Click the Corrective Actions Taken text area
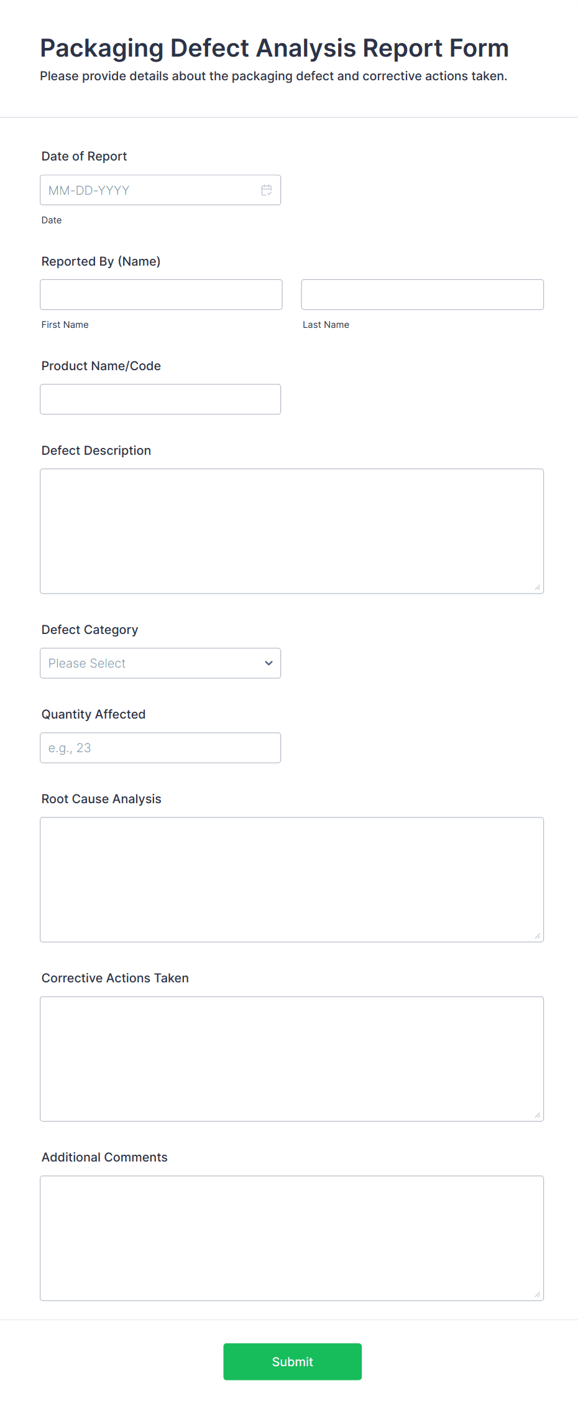Image resolution: width=578 pixels, height=1411 pixels. [291, 1058]
